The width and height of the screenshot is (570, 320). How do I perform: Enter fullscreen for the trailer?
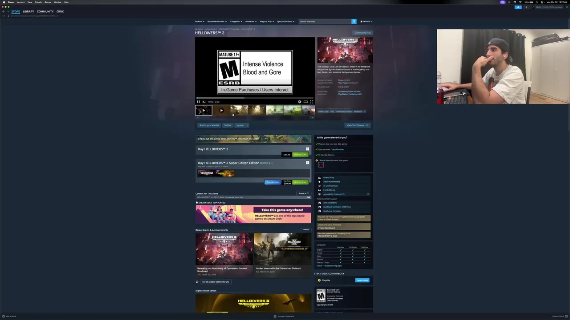311,102
